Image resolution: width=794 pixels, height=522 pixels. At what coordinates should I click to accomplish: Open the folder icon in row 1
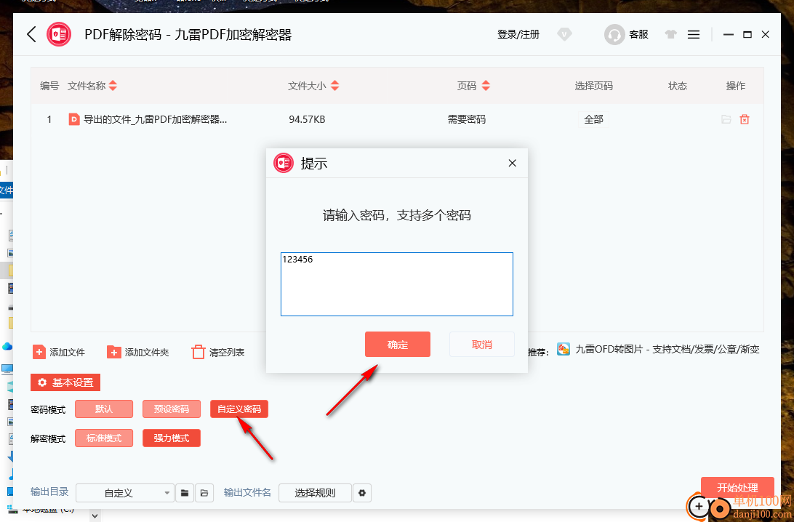(726, 119)
